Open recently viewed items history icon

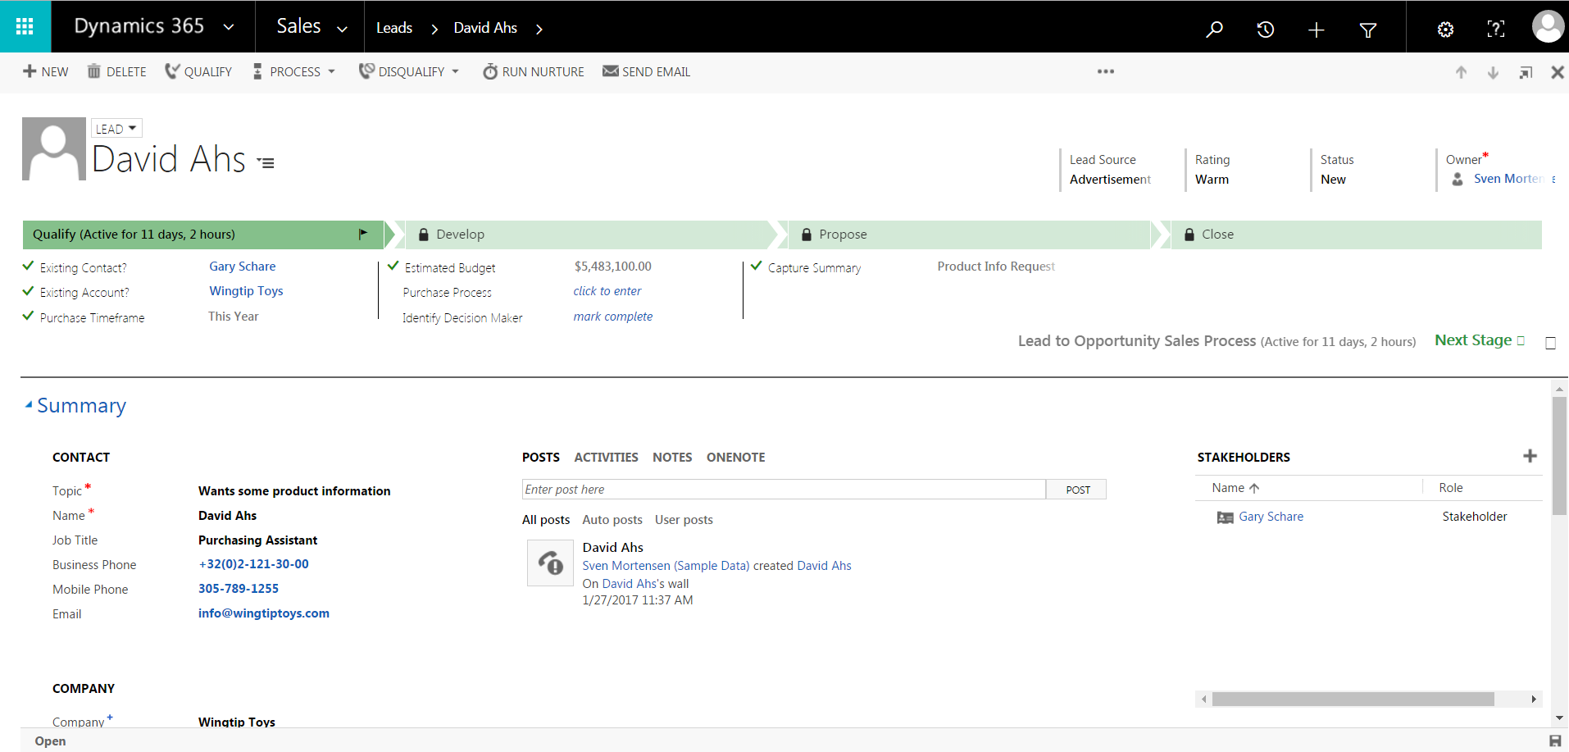(x=1265, y=30)
